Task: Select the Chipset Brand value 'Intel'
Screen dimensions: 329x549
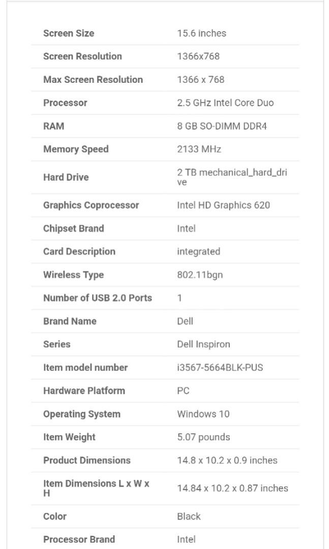Action: (187, 228)
